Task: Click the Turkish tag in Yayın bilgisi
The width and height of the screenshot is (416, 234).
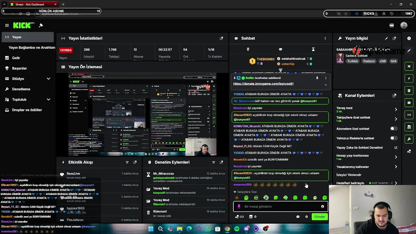Action: click(x=352, y=61)
